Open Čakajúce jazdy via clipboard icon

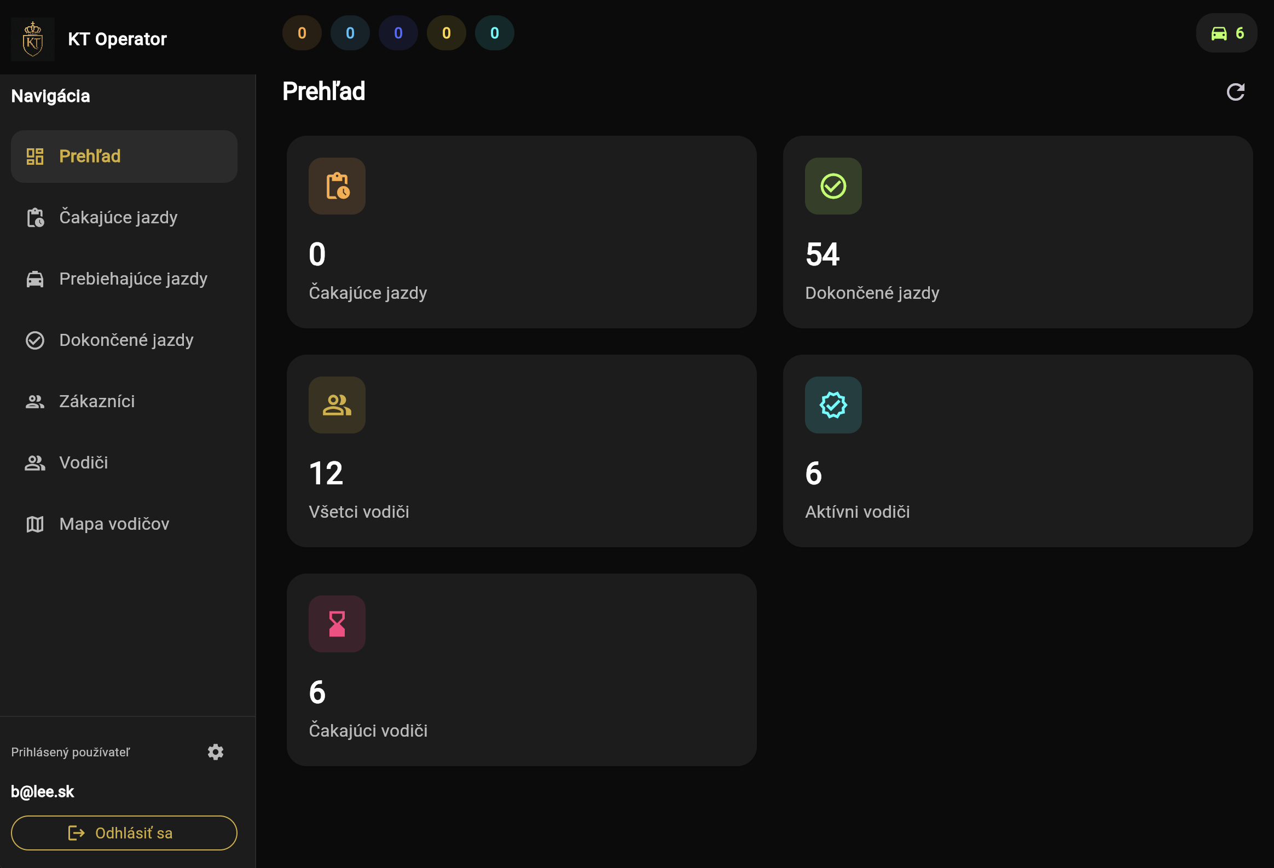[34, 218]
